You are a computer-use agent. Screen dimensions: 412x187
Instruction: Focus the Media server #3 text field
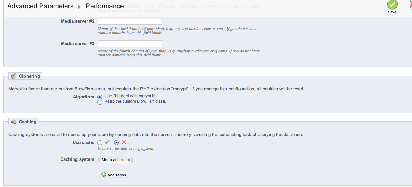point(130,44)
